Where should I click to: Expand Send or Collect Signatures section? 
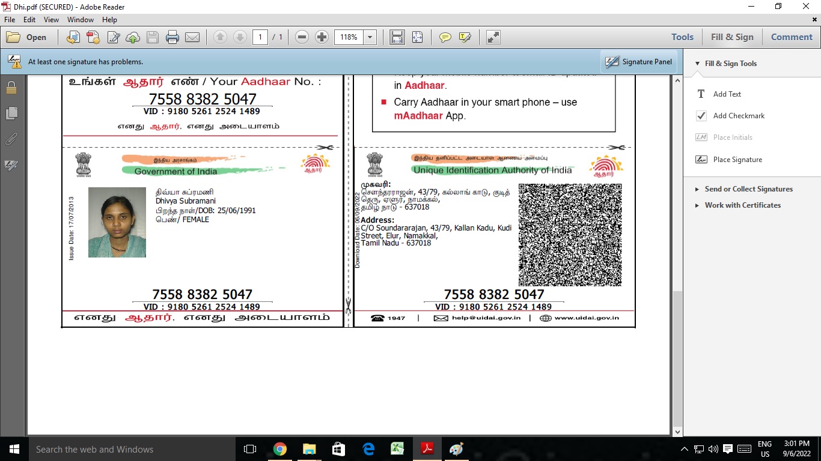click(748, 189)
